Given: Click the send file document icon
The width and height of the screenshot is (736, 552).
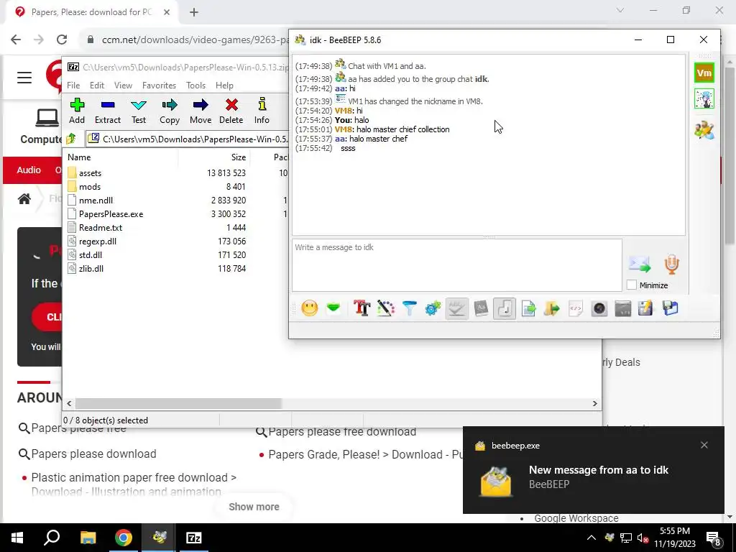Looking at the screenshot, I should 528,308.
